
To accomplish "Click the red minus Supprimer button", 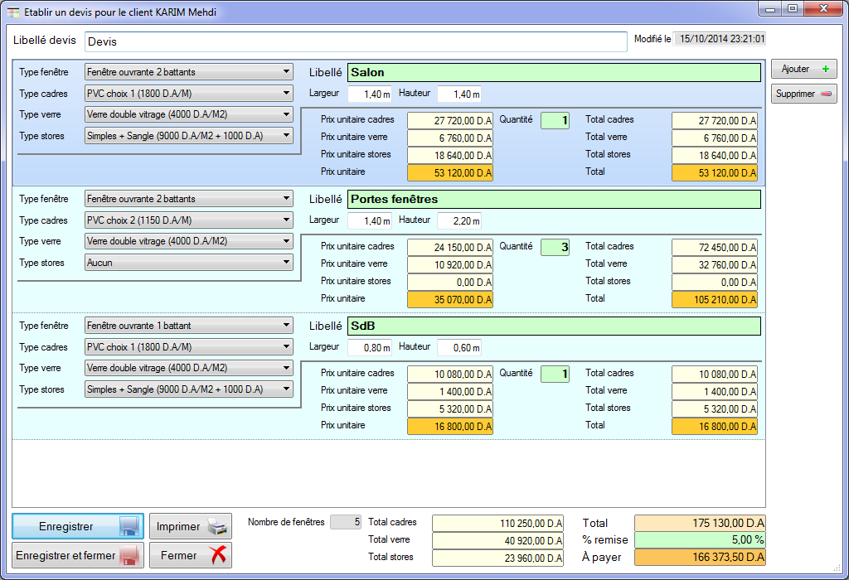I will tap(803, 94).
